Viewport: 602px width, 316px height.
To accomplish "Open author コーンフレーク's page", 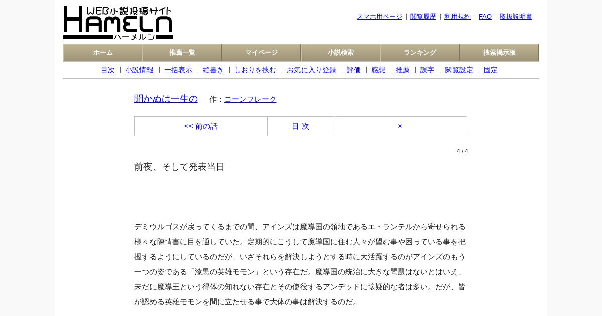I will tap(250, 99).
